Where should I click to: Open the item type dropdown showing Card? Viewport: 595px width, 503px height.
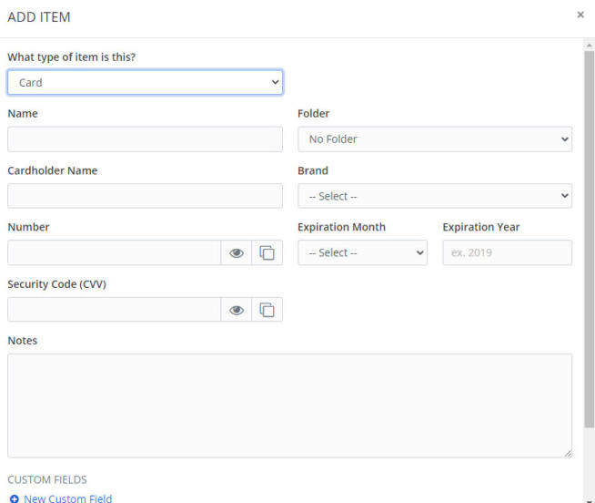[x=145, y=83]
